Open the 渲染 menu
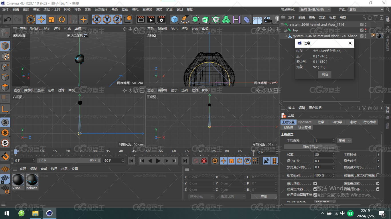391x219 pixels. (x=159, y=9)
